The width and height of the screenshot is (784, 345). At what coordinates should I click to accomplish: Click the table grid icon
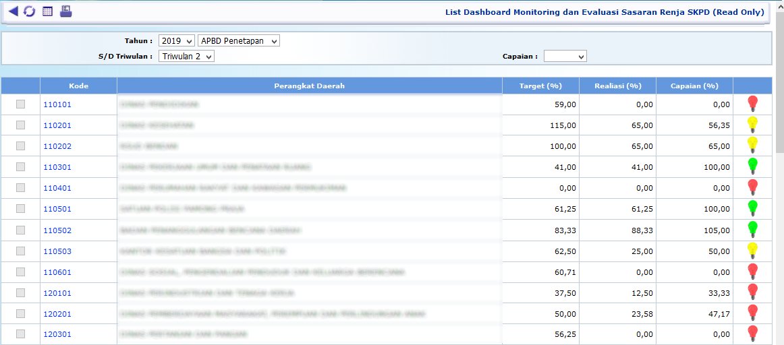48,11
